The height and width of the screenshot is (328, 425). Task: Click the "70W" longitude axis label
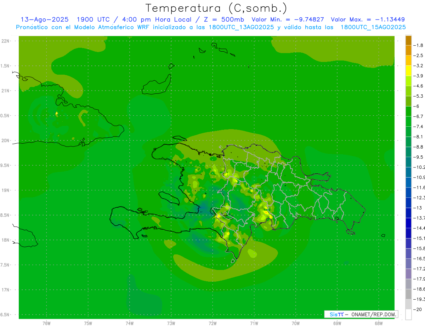[296, 323]
